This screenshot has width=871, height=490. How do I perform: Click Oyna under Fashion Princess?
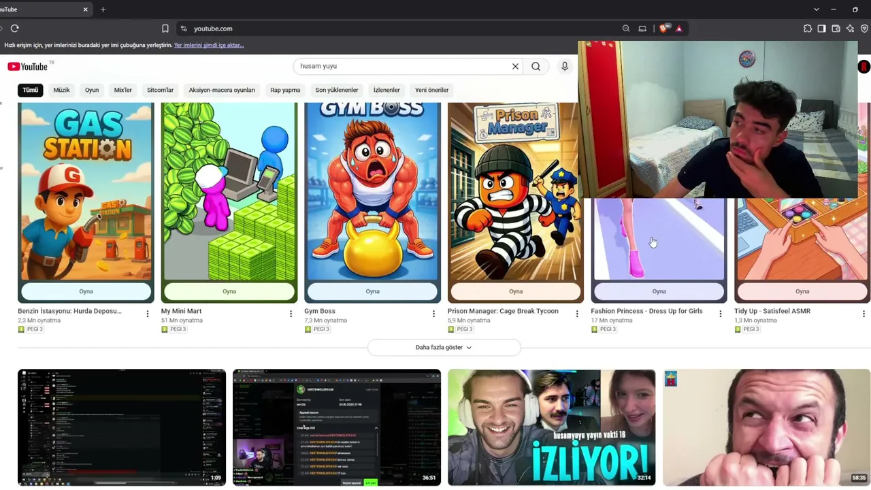tap(659, 291)
